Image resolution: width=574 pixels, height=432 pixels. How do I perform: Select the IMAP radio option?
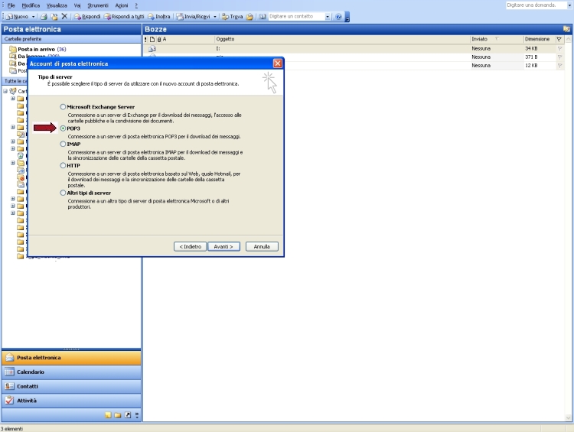[63, 144]
